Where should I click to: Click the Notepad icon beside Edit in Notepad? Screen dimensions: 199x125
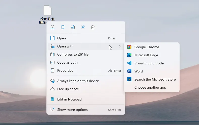point(52,99)
